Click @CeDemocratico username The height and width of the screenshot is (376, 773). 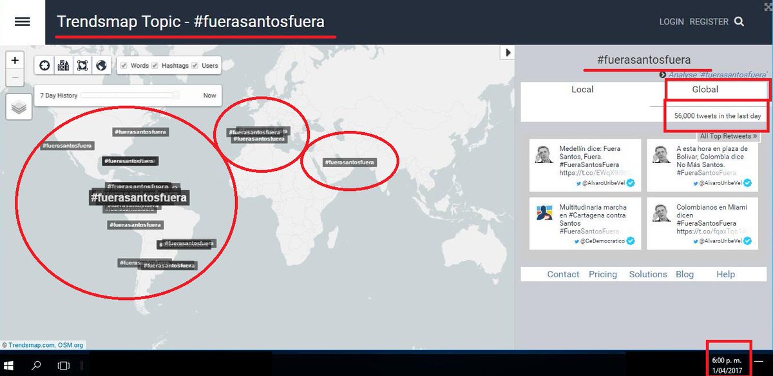(x=602, y=241)
